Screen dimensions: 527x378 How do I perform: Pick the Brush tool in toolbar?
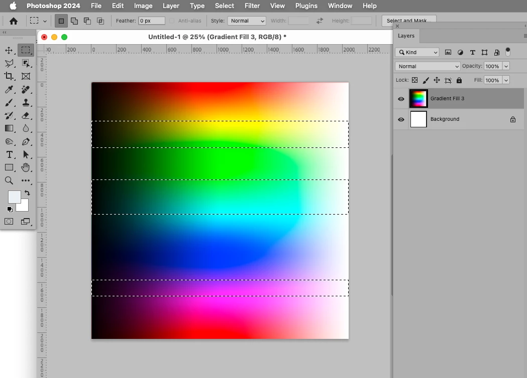(9, 102)
